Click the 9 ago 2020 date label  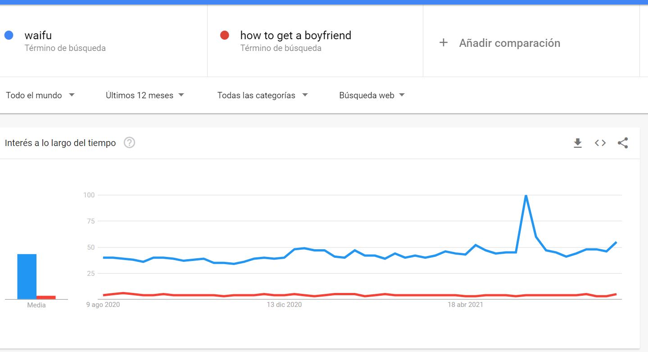pyautogui.click(x=103, y=305)
